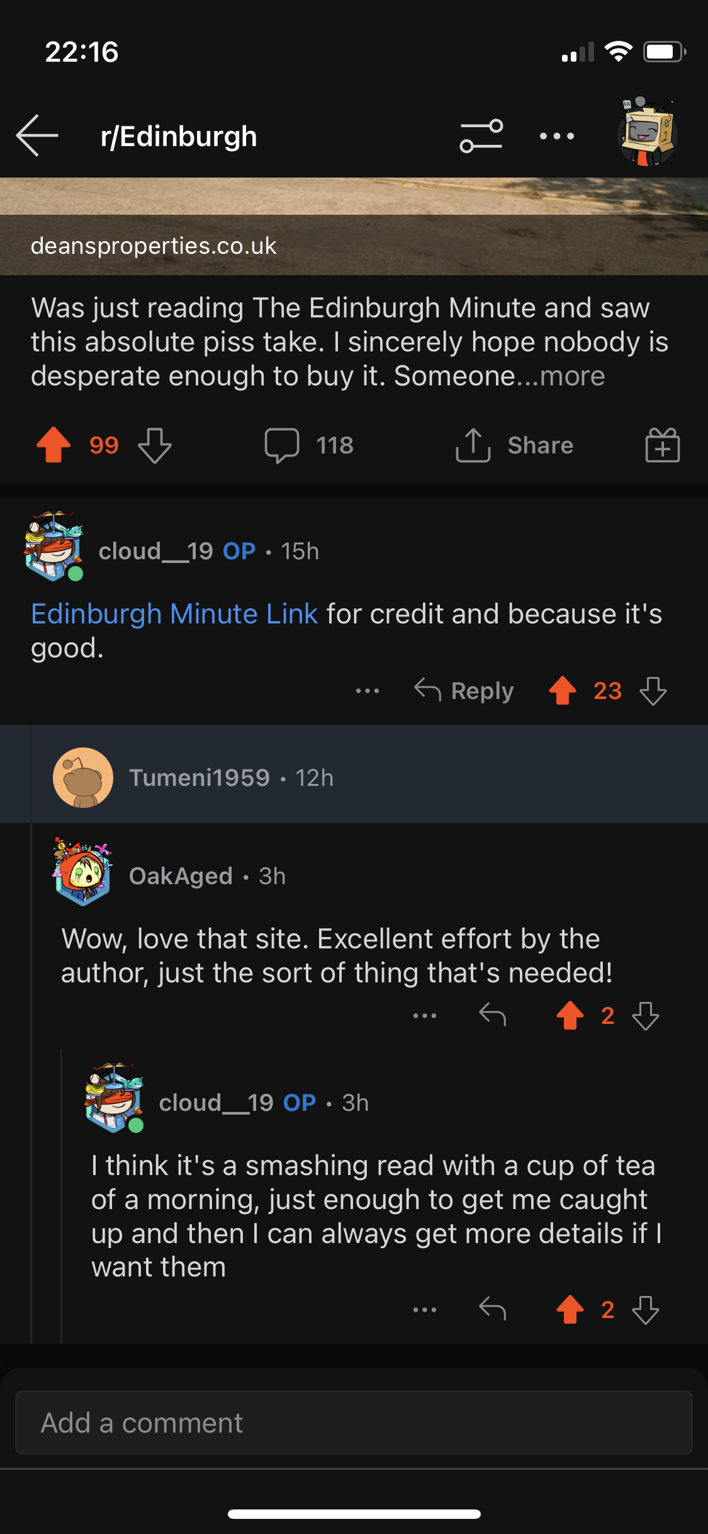This screenshot has width=708, height=1534.
Task: Downvote cloud__19's smashing read comment
Action: pyautogui.click(x=646, y=1310)
